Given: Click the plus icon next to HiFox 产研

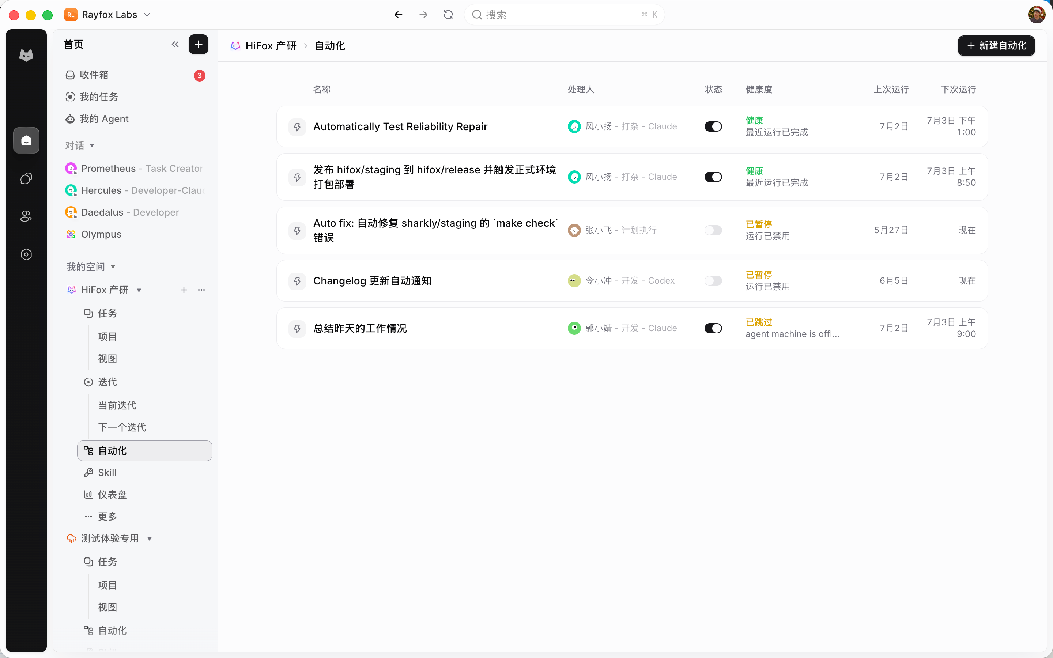Looking at the screenshot, I should tap(184, 290).
